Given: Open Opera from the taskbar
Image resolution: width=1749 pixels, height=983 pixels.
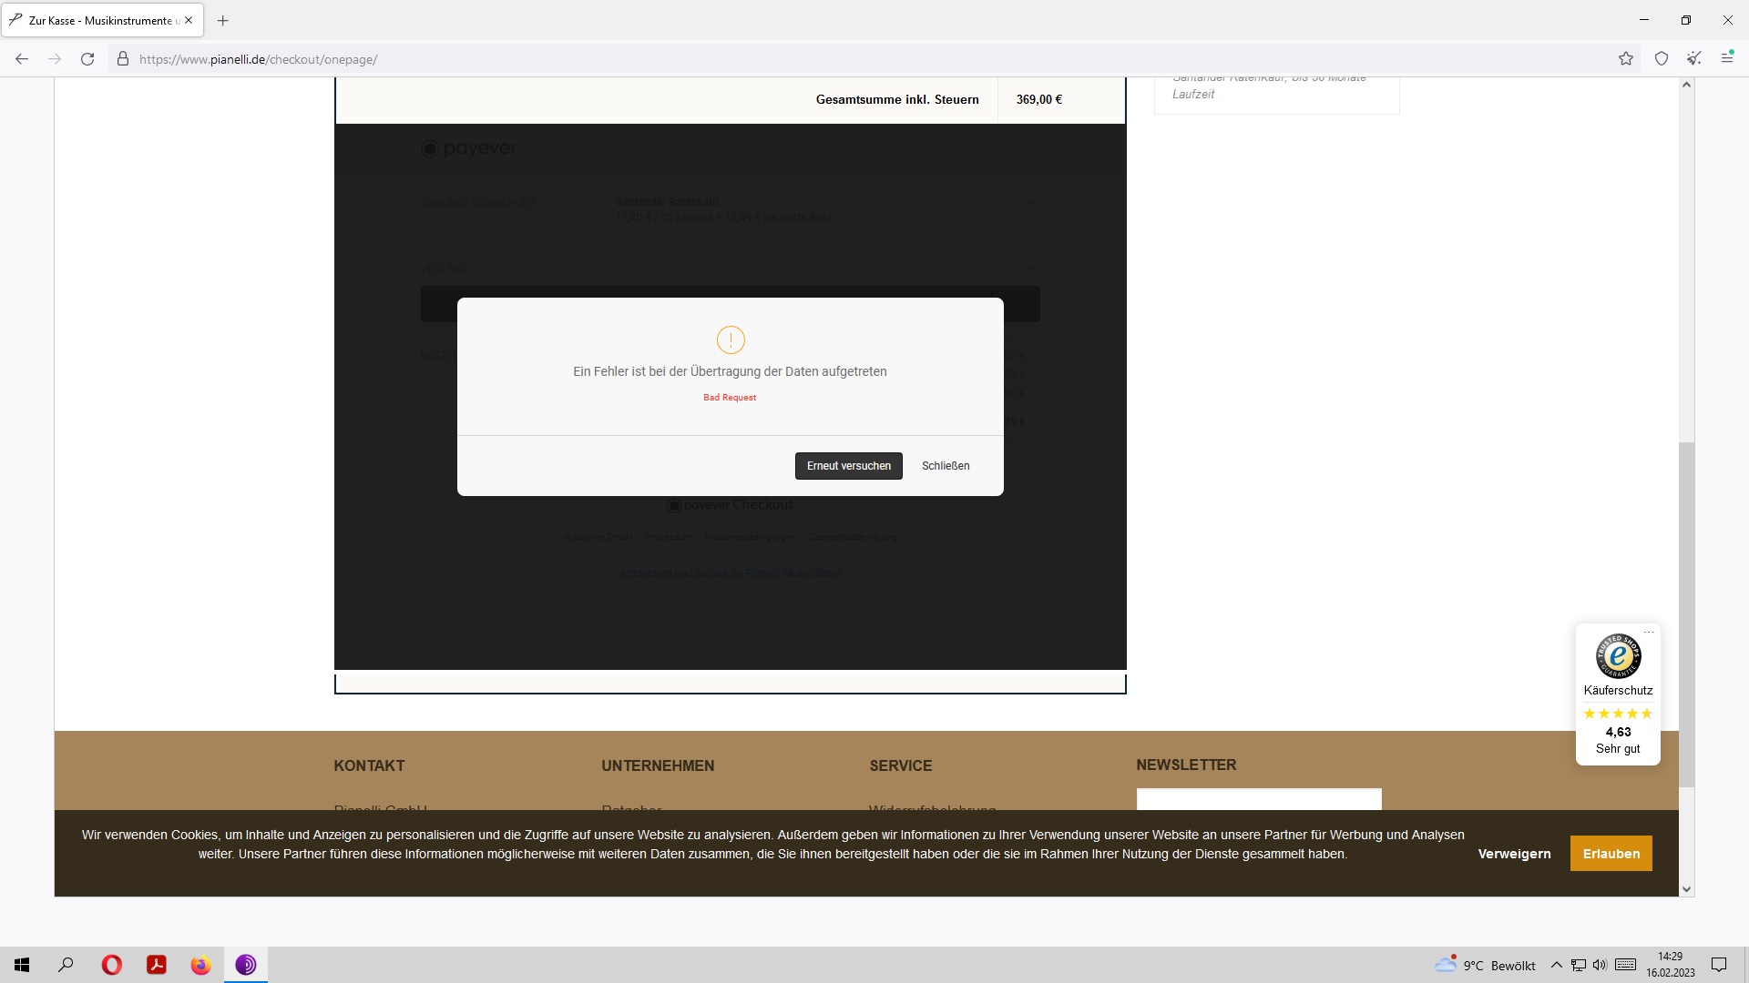Looking at the screenshot, I should click(x=111, y=965).
